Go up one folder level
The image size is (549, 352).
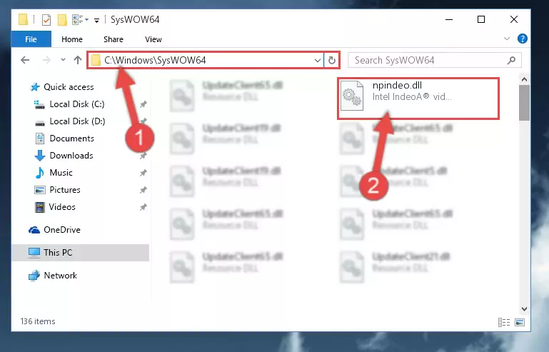[78, 60]
